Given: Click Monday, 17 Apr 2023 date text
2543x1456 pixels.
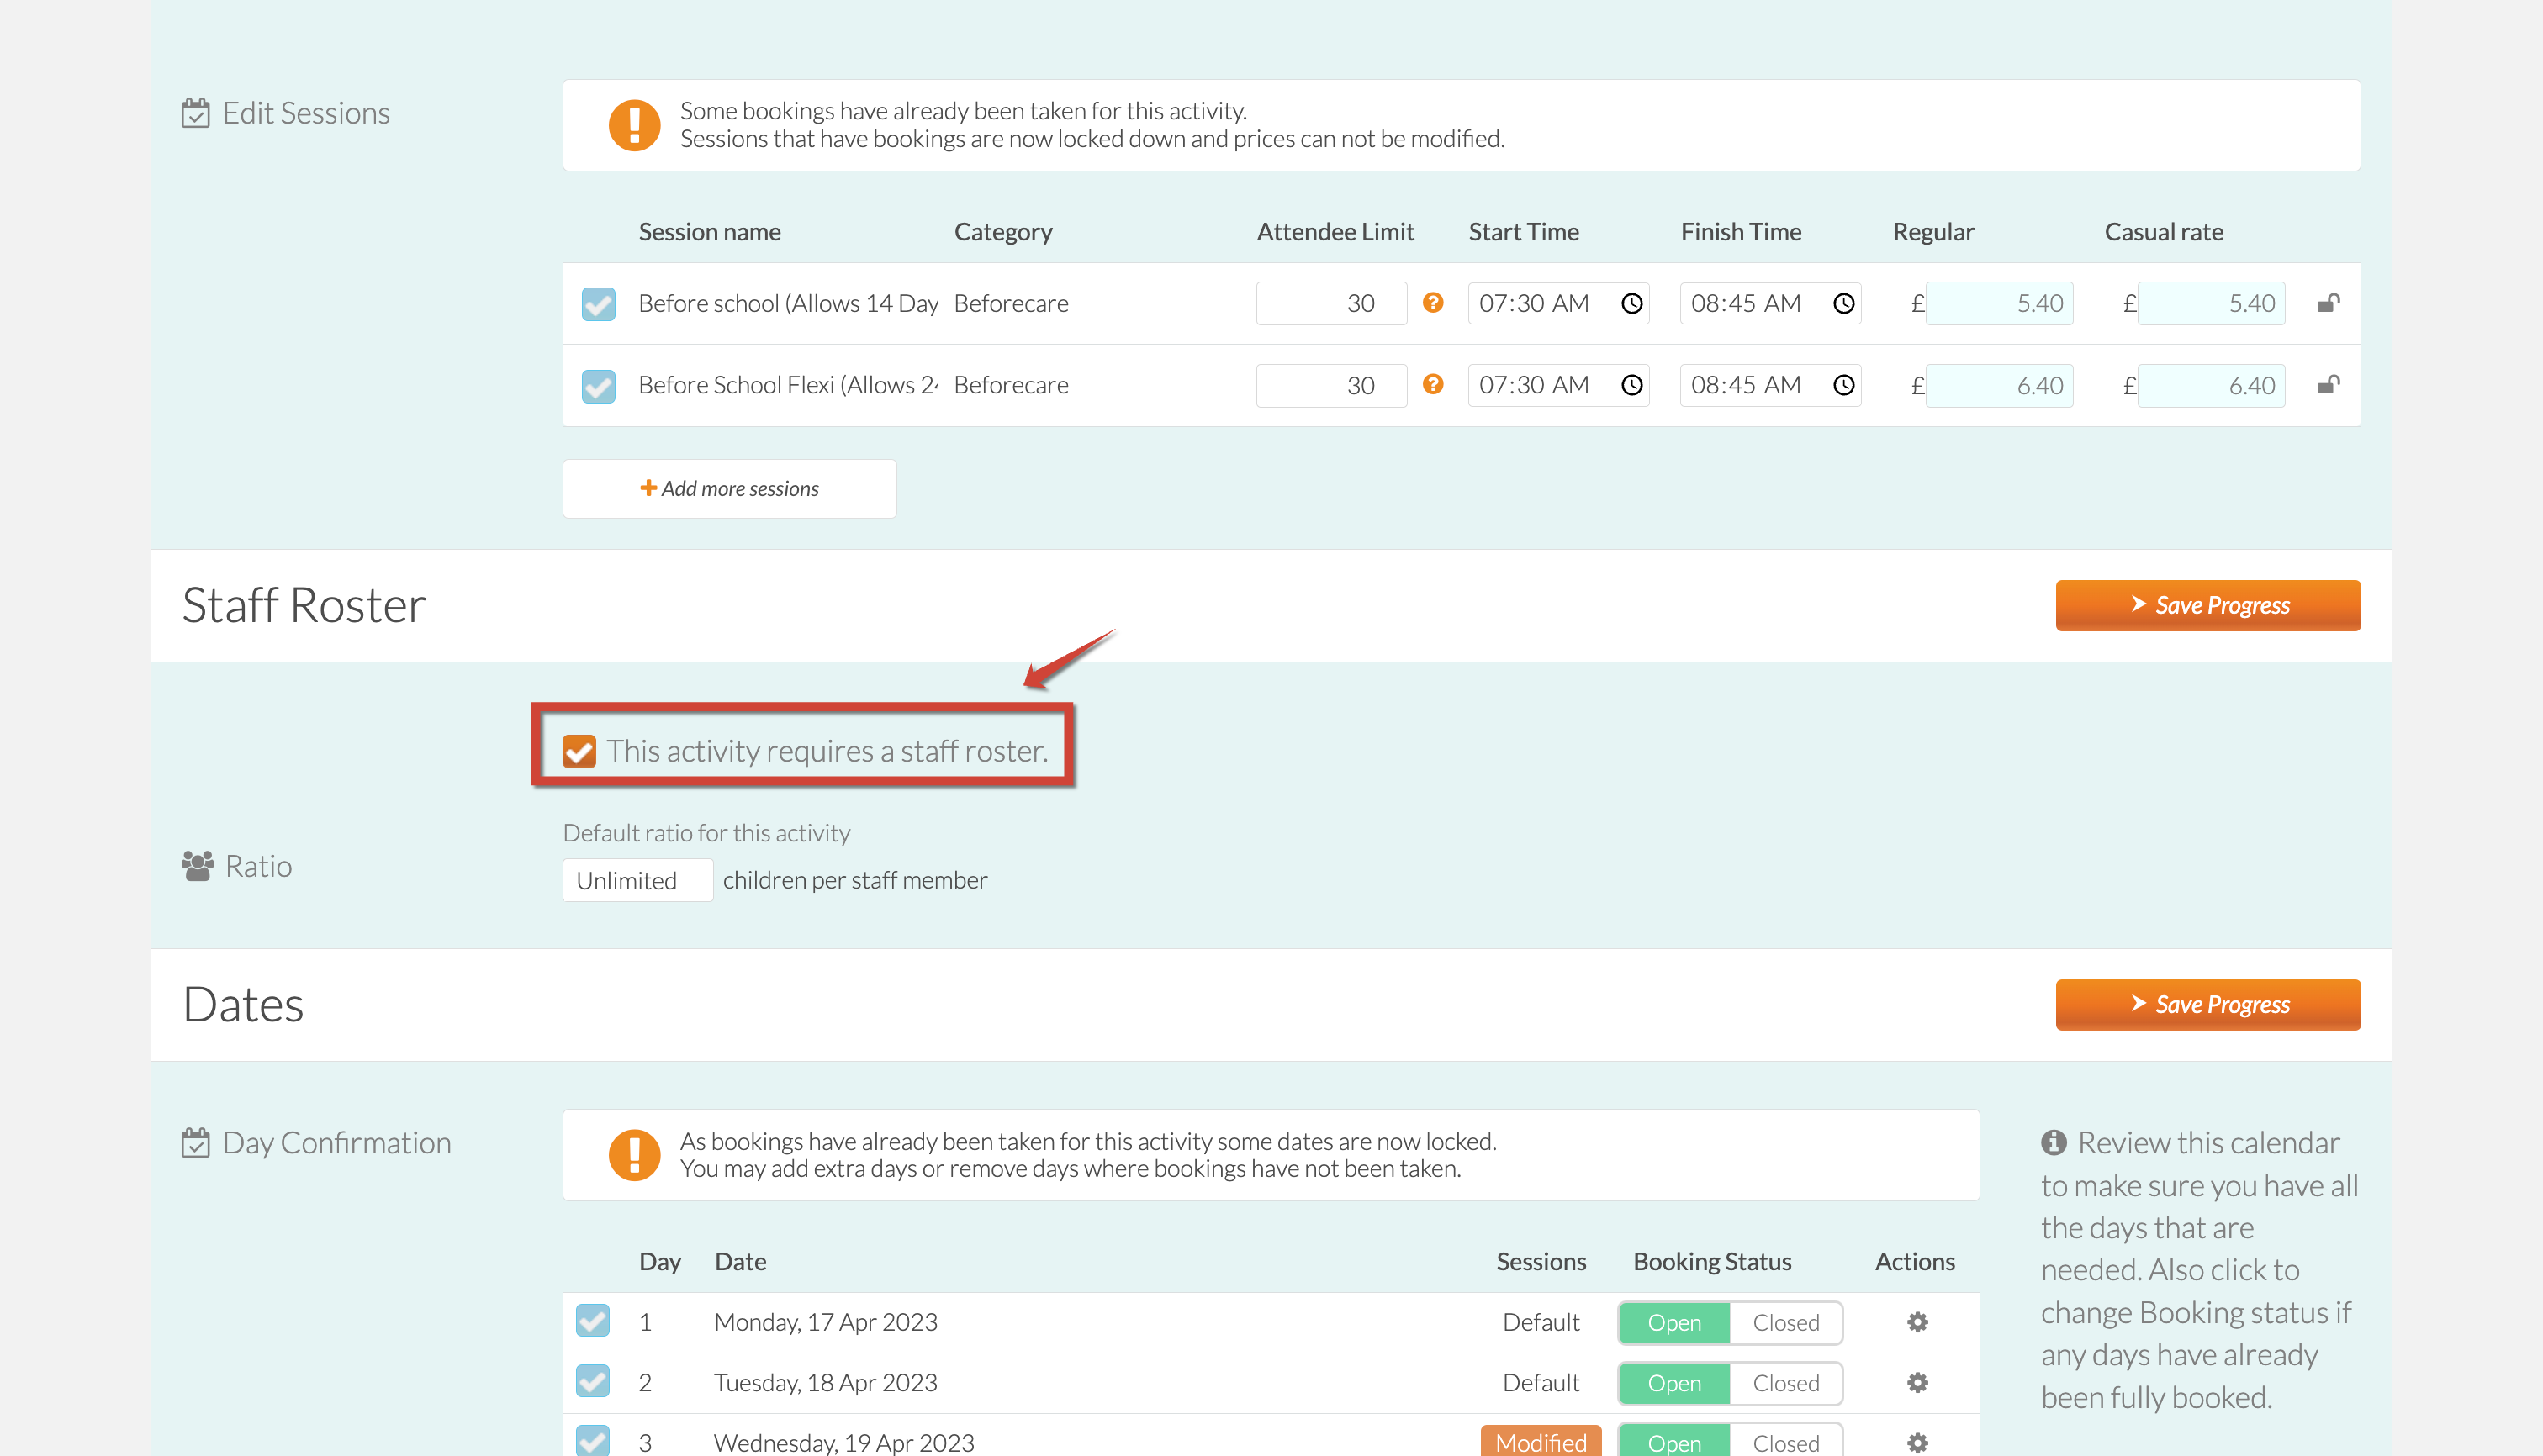Looking at the screenshot, I should (x=825, y=1322).
